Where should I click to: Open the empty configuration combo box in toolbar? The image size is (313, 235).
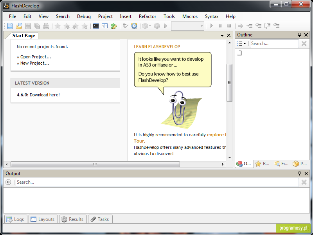pyautogui.click(x=187, y=26)
